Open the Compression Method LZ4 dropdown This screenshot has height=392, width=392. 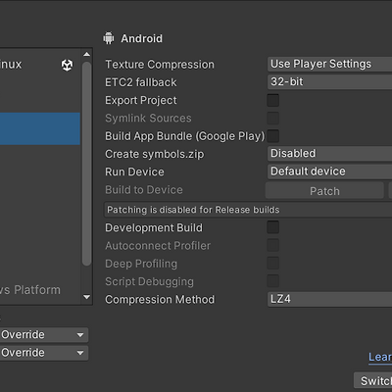click(x=329, y=299)
